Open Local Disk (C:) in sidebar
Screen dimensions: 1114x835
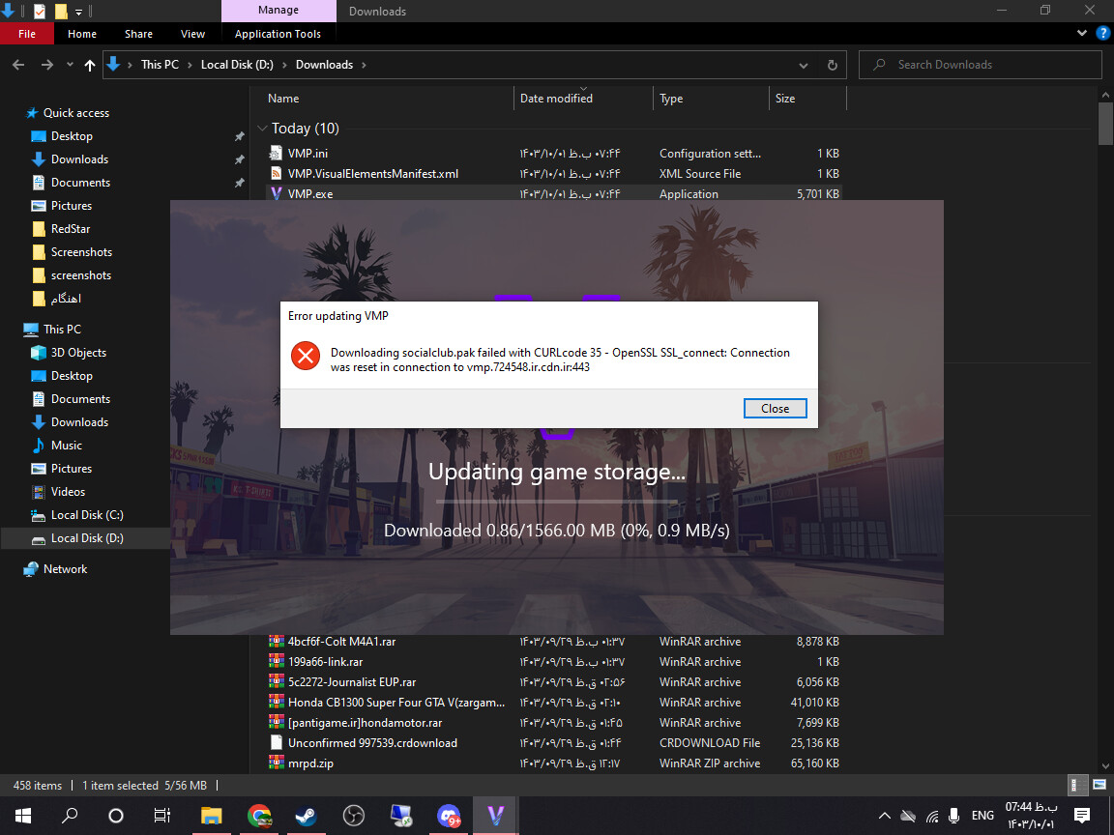(x=87, y=515)
